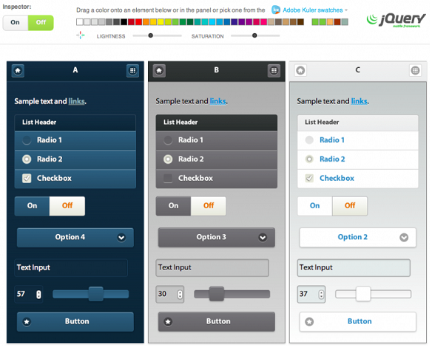Select the List Header in swatch B

point(217,123)
